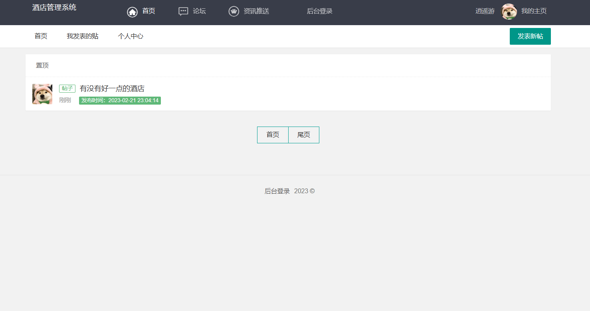Open 我的主页 in the header
The height and width of the screenshot is (311, 590).
(x=534, y=11)
